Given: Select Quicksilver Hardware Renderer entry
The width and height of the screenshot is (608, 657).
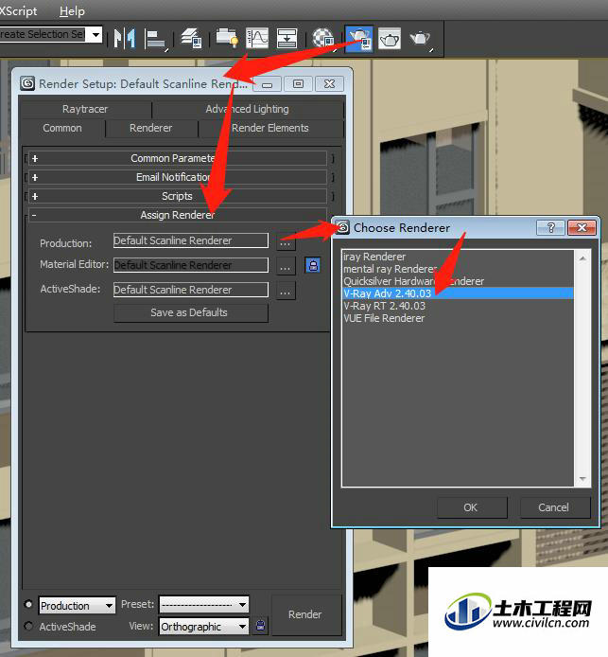Looking at the screenshot, I should point(458,281).
